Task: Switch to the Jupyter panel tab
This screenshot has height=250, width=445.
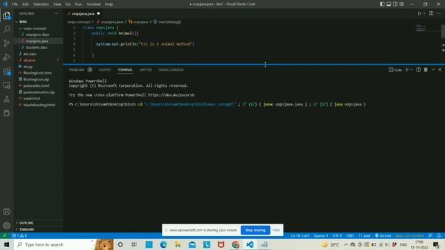Action: point(145,69)
